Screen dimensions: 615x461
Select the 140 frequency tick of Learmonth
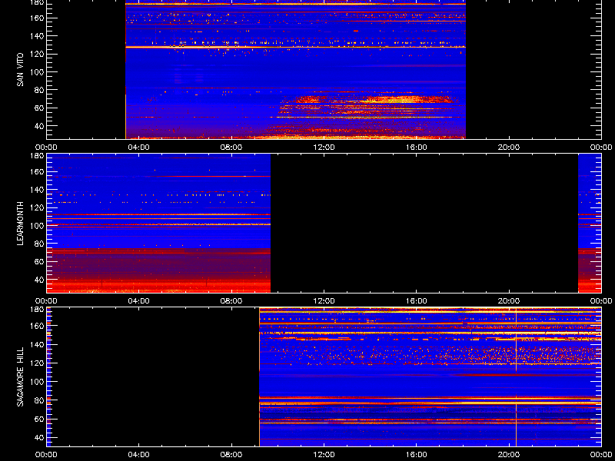tap(38, 190)
